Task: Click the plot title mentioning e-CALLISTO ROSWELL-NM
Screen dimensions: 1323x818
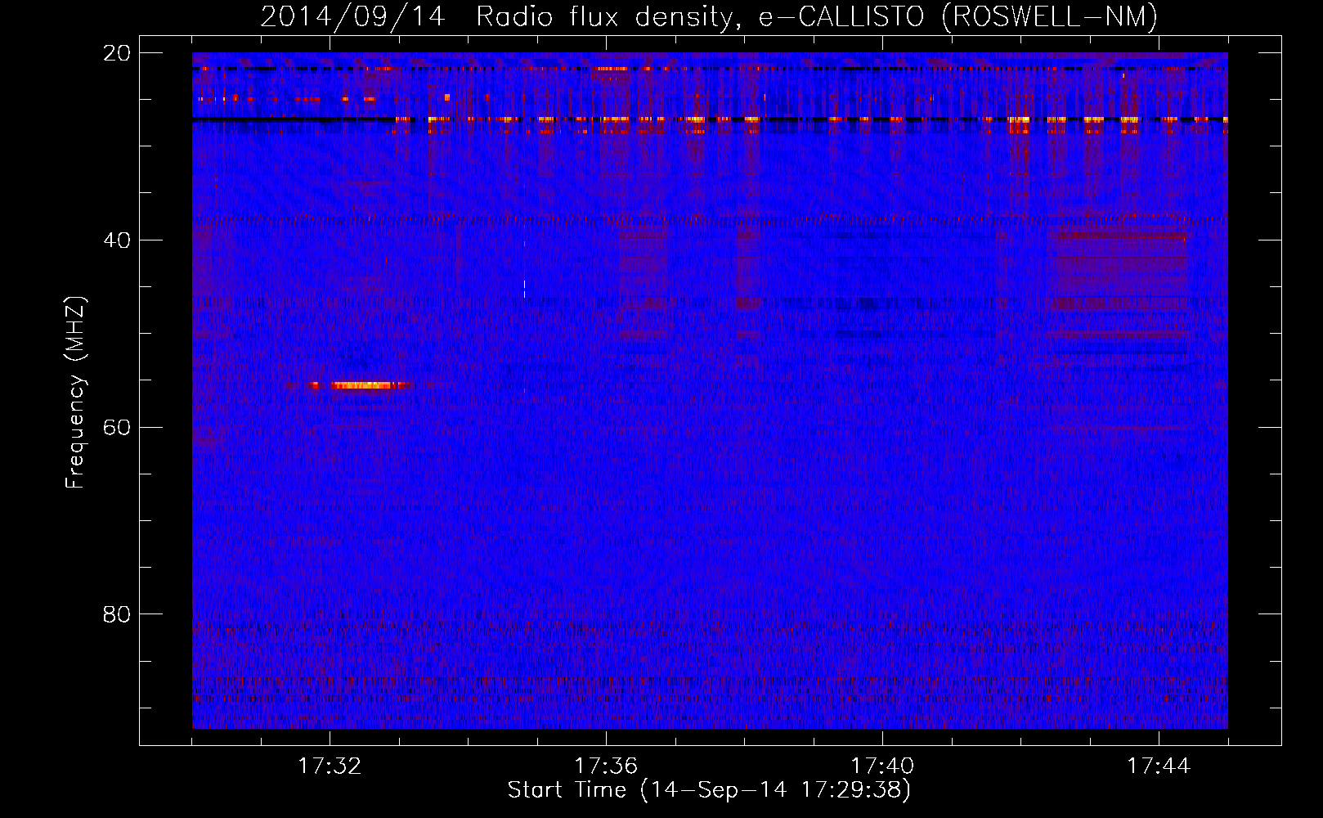Action: tap(709, 16)
